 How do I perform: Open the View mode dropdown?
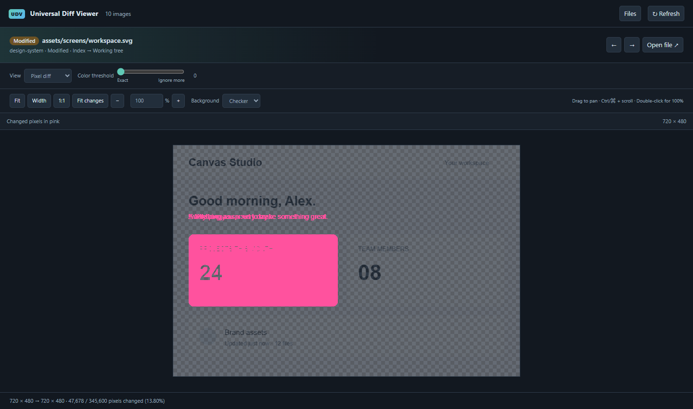[48, 76]
